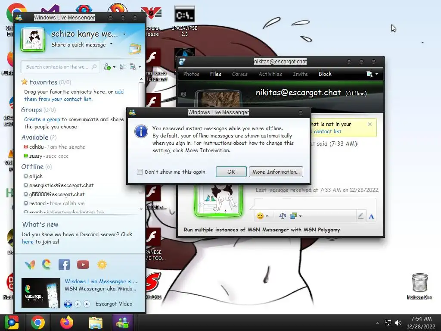Click OK in the offline messages dialog

click(x=231, y=172)
